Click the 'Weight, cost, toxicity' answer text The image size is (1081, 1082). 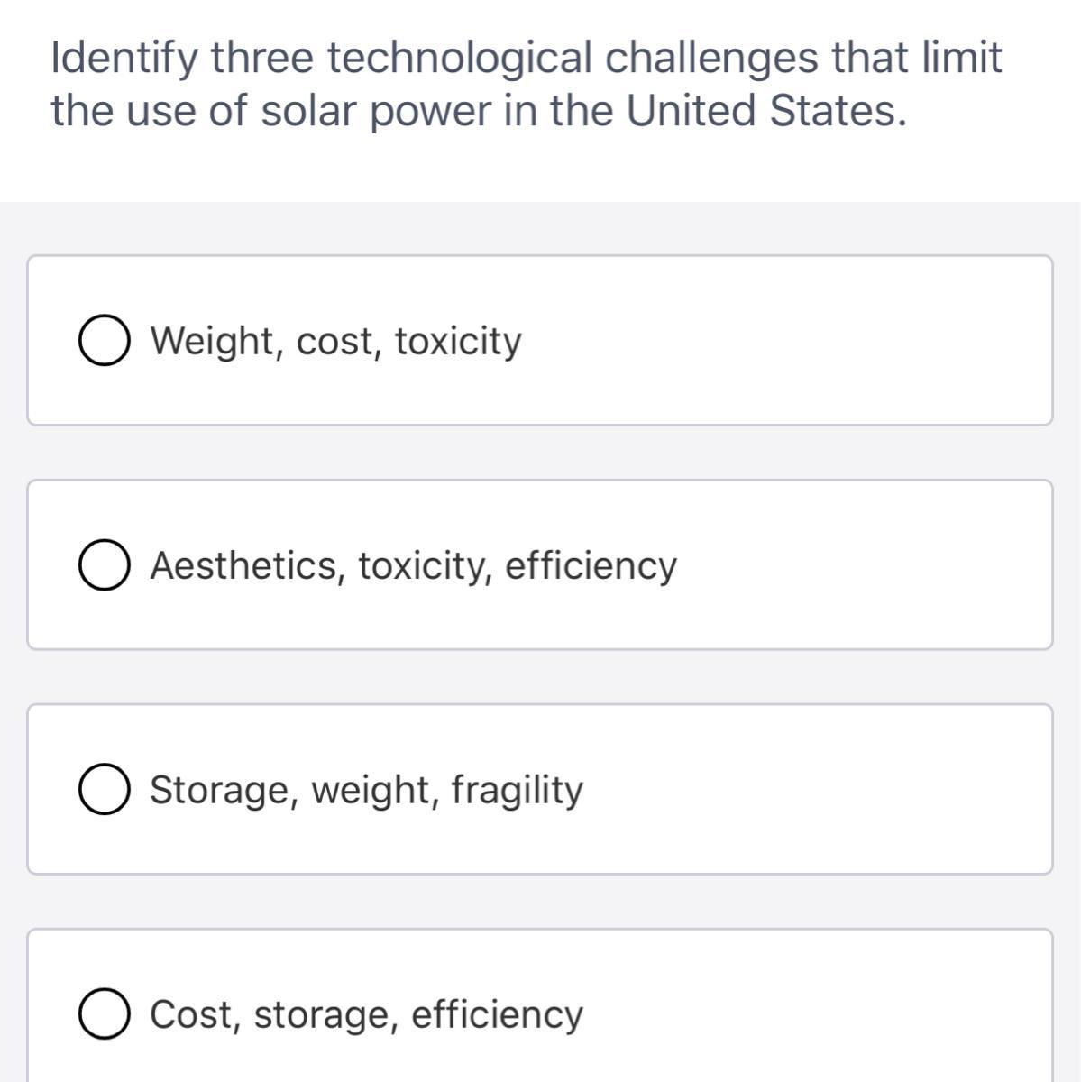335,342
